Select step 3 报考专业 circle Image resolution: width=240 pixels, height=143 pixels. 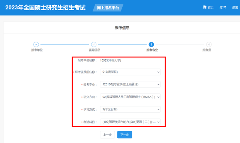tap(151, 44)
